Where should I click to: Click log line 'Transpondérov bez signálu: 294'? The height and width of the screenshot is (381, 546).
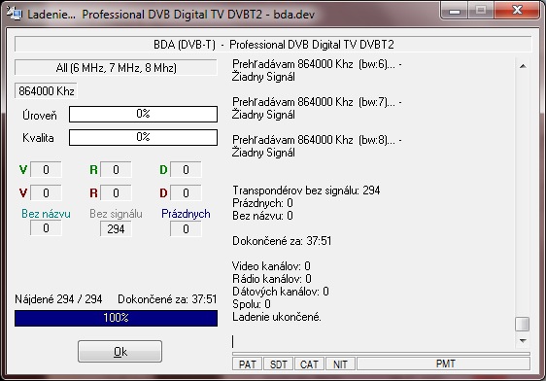306,190
